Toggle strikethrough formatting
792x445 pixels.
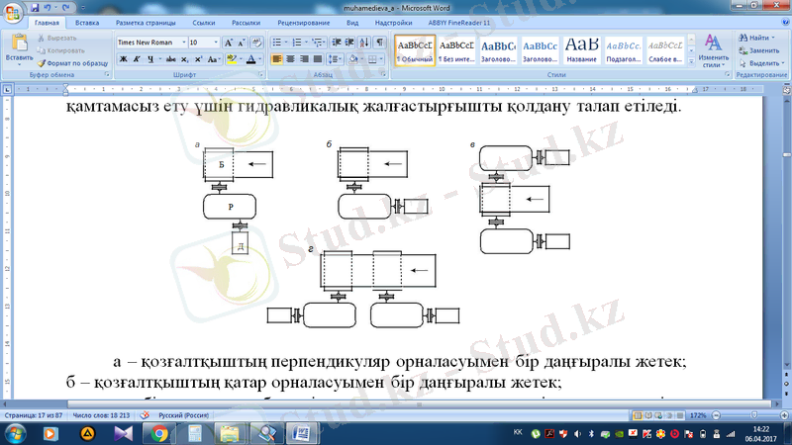tap(170, 59)
